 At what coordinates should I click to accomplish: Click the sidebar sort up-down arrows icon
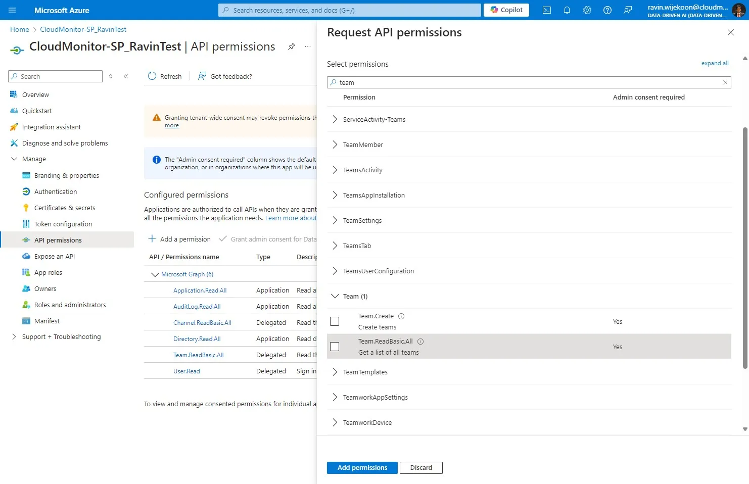click(x=111, y=76)
